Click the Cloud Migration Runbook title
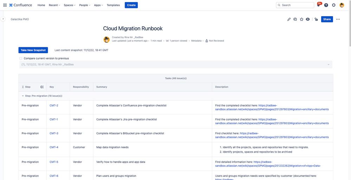 133,29
